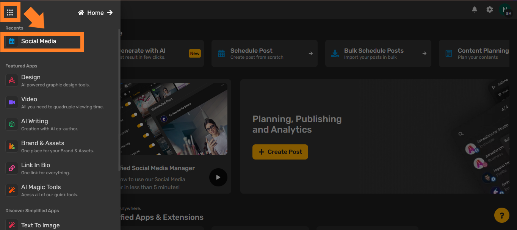Go to Home in sidebar header

coord(96,13)
